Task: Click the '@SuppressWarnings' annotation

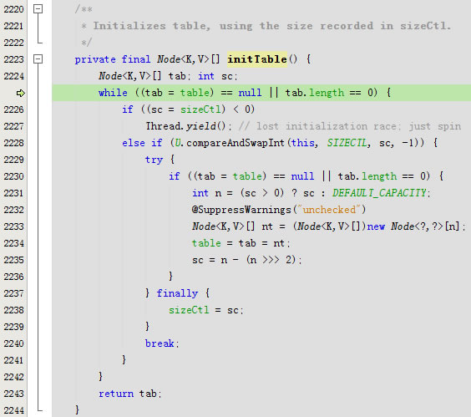Action: 241,210
